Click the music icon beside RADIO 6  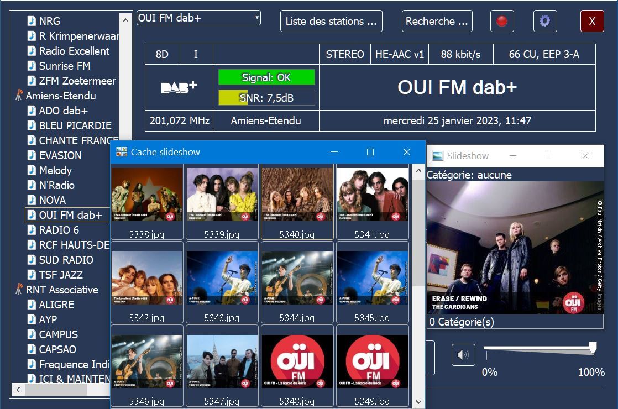point(32,230)
